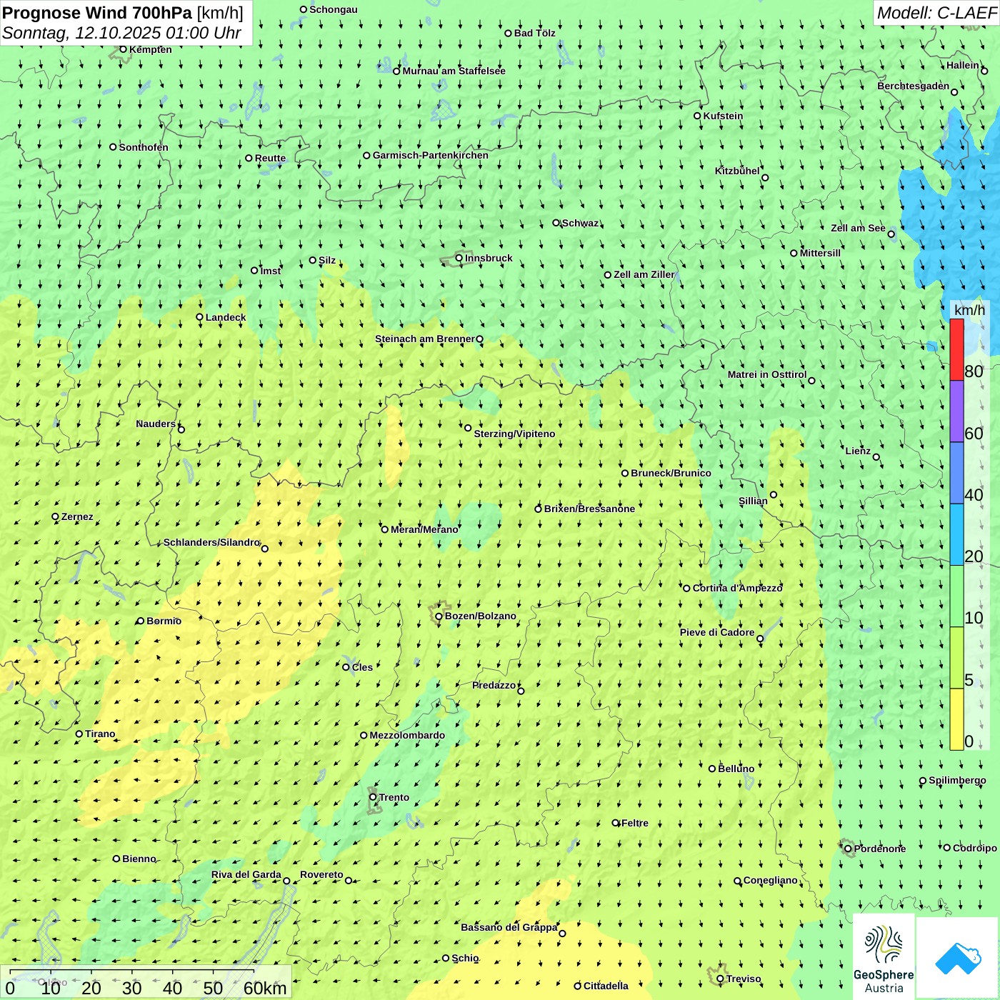Click the Lienz location marker
The height and width of the screenshot is (1000, 1000).
[x=876, y=457]
